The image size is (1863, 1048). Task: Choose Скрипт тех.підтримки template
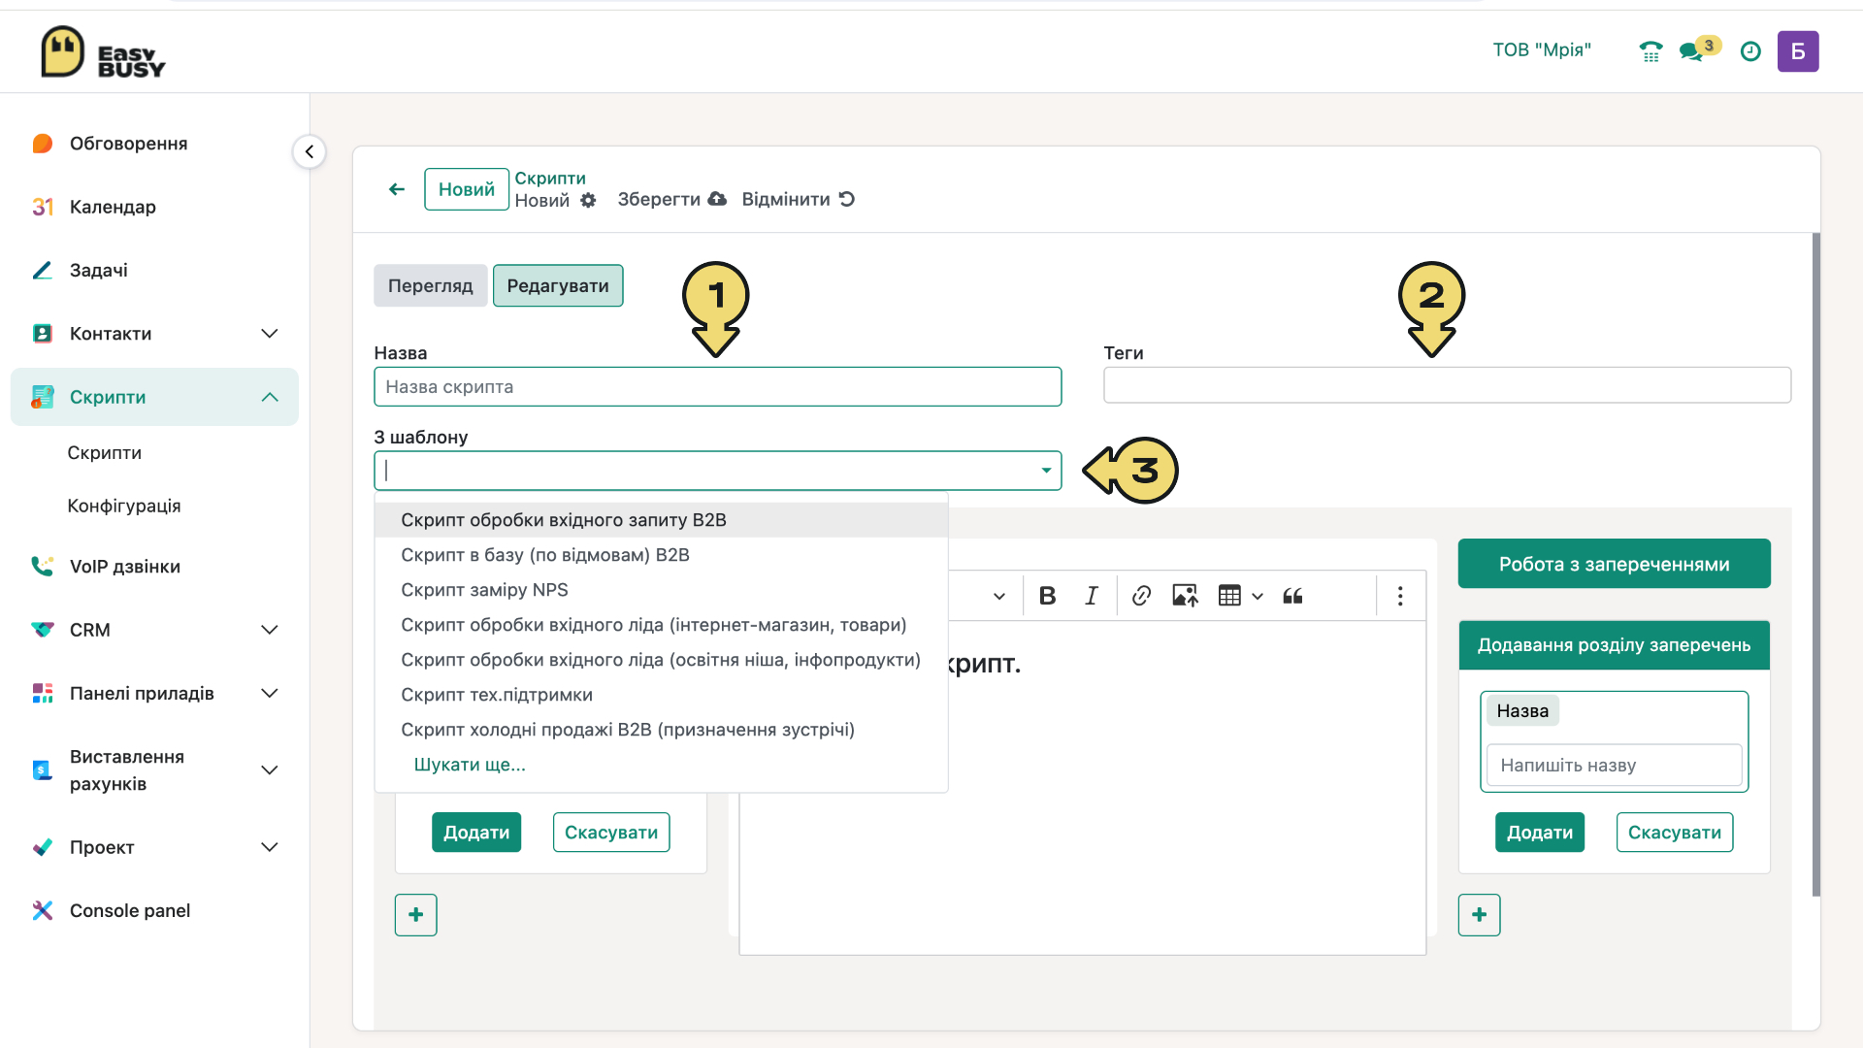pyautogui.click(x=662, y=695)
